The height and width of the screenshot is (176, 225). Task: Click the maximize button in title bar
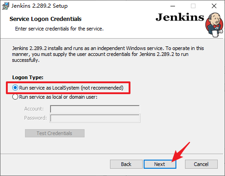pyautogui.click(x=193, y=6)
